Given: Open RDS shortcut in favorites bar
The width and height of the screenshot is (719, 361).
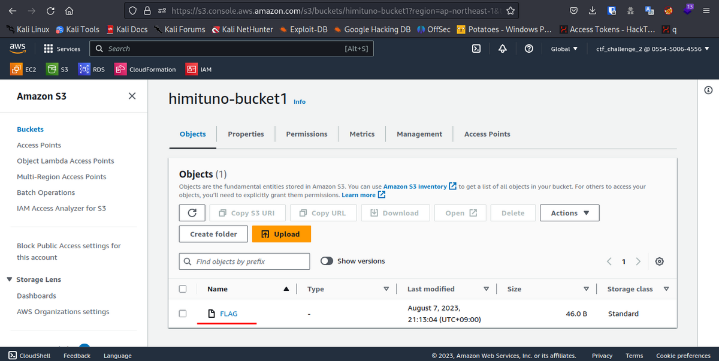Looking at the screenshot, I should click(x=92, y=69).
